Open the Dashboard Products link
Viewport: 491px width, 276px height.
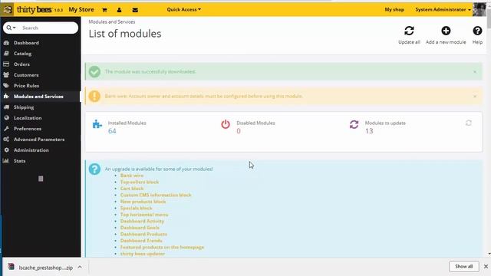tap(143, 234)
